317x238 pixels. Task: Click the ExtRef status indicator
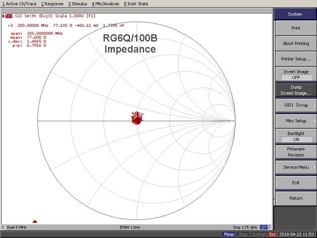pos(259,235)
